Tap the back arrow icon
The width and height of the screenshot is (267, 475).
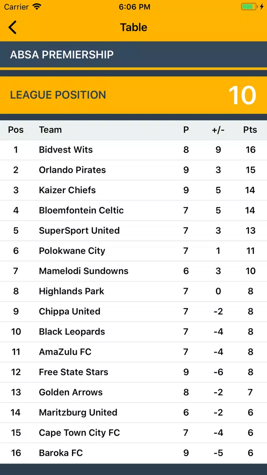click(13, 27)
